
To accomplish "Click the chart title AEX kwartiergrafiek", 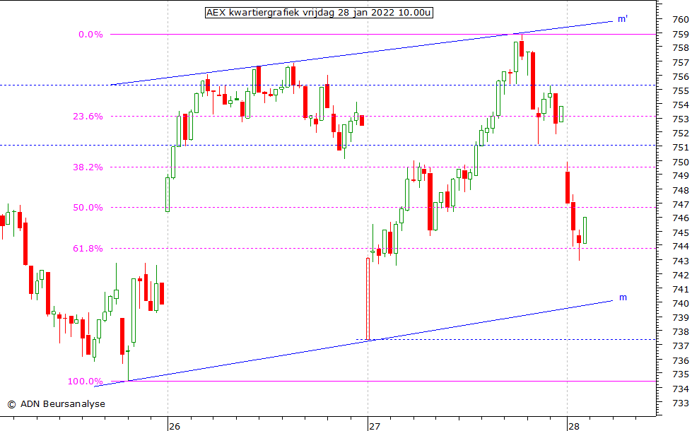I will click(319, 12).
